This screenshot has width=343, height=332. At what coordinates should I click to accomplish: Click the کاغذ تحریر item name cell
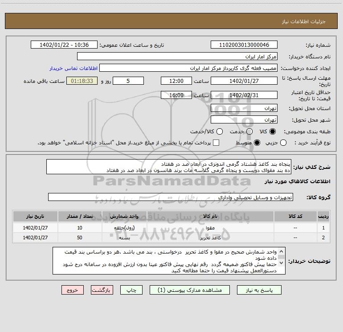210,238
